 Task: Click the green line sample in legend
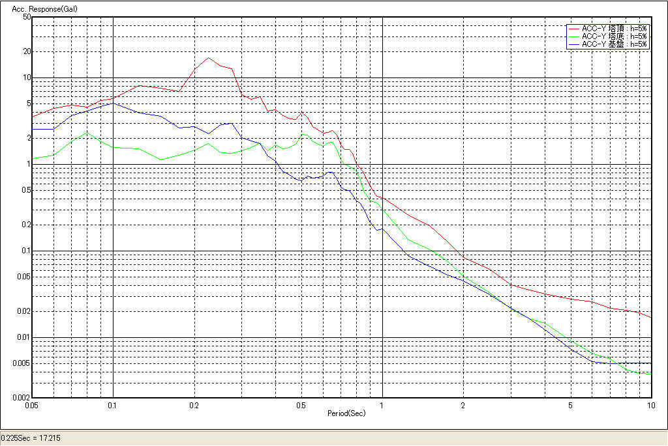[573, 36]
